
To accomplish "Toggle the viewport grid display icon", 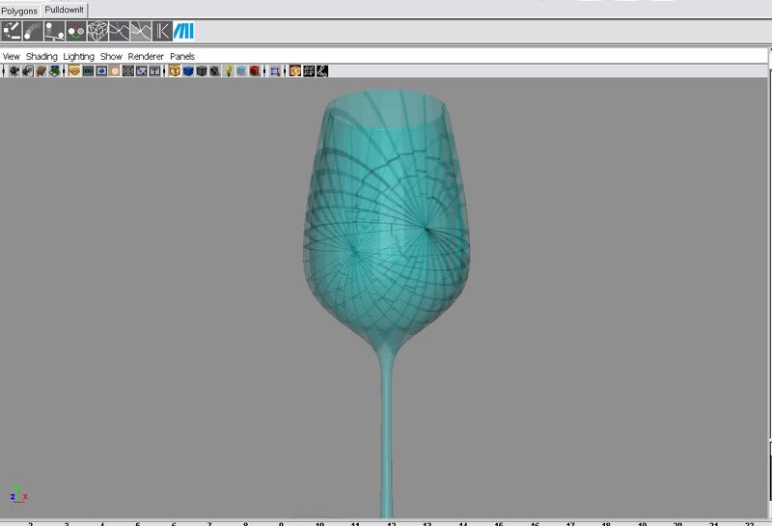I will click(74, 71).
